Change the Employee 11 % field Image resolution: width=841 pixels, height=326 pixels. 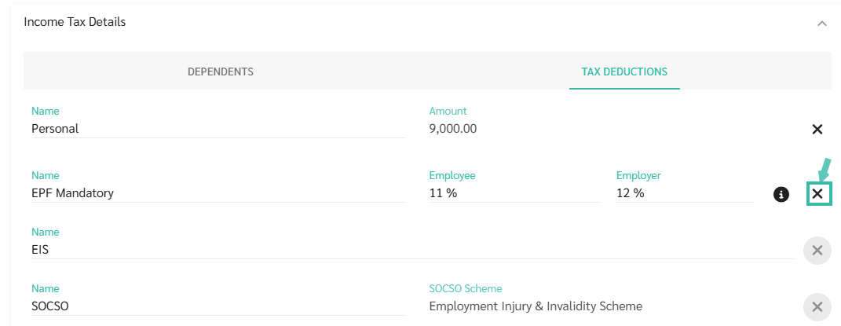click(x=514, y=193)
